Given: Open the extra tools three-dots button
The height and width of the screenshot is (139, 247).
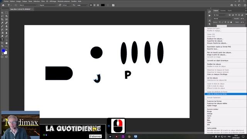Looking at the screenshot, I should pos(7,46).
